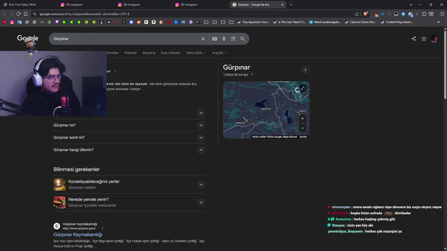Reload the page with the refresh icon
This screenshot has width=447, height=251.
[x=19, y=14]
